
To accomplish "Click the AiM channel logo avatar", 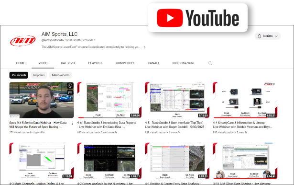I will (22, 41).
